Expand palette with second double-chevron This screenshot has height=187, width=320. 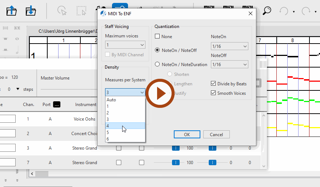tap(17, 180)
